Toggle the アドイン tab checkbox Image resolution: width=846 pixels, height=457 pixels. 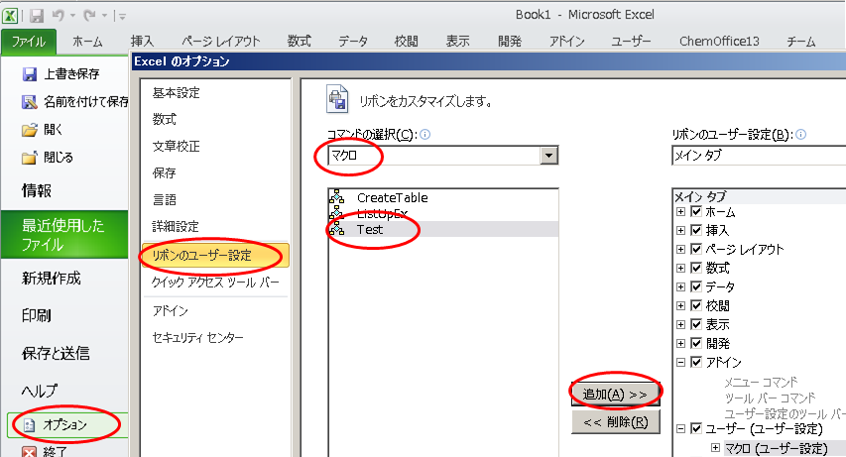pos(696,363)
